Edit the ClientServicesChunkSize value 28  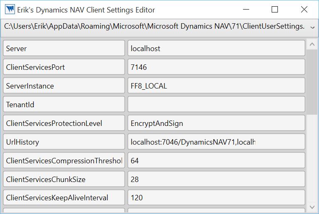[216, 179]
